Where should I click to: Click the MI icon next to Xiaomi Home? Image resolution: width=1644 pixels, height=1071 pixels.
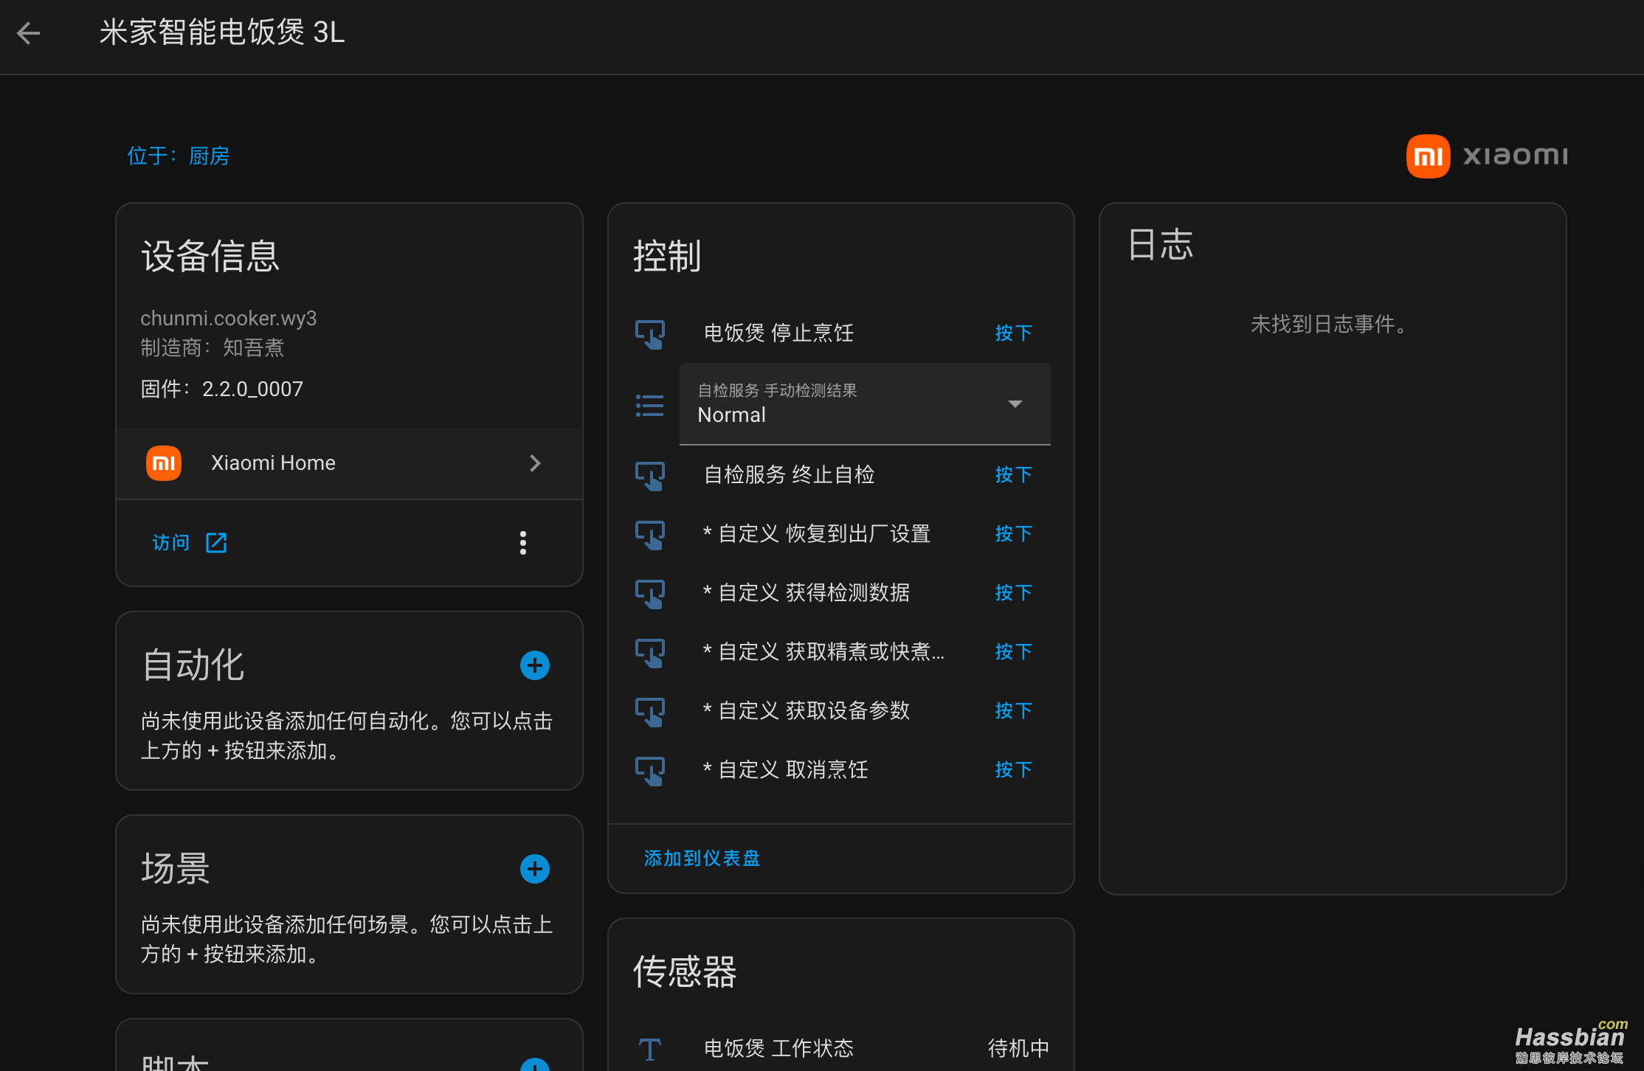pos(163,462)
